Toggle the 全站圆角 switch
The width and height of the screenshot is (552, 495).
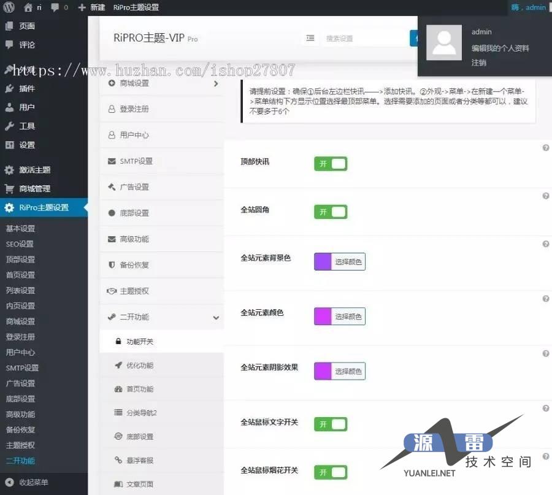tap(331, 212)
